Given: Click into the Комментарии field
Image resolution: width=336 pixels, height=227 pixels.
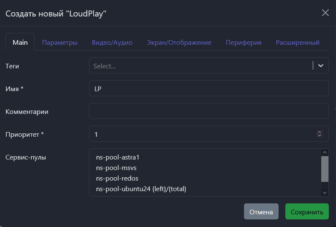Looking at the screenshot, I should [x=209, y=111].
